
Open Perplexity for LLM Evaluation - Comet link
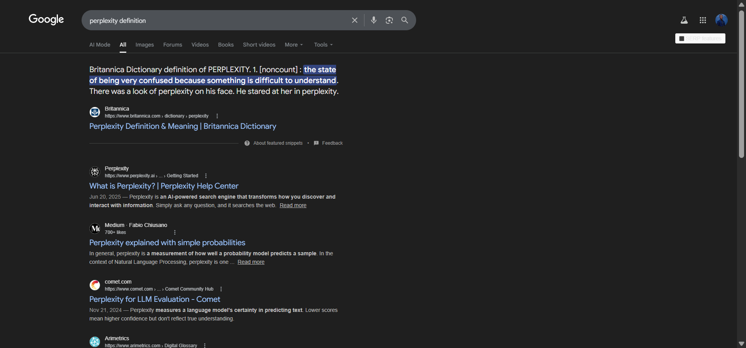pos(155,299)
